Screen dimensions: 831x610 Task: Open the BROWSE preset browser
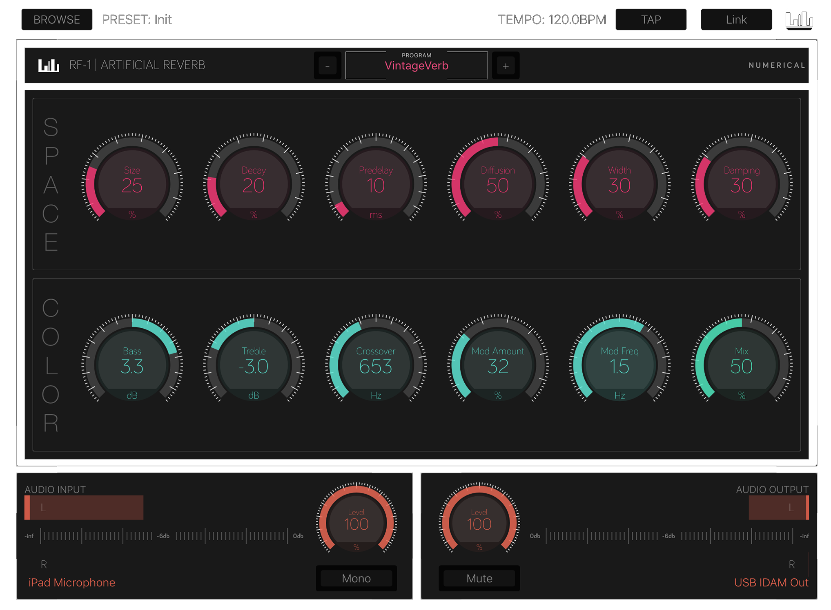[x=57, y=20]
